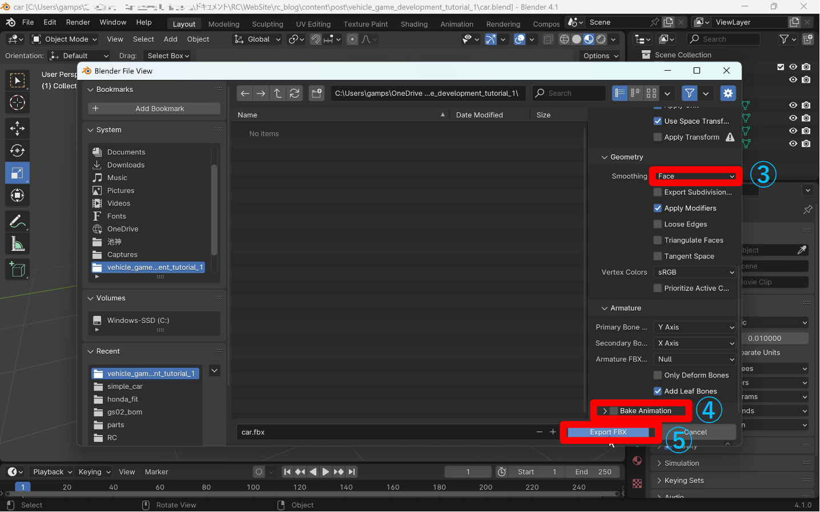The height and width of the screenshot is (512, 820).
Task: Enable the Loose Edges checkbox
Action: pyautogui.click(x=658, y=224)
